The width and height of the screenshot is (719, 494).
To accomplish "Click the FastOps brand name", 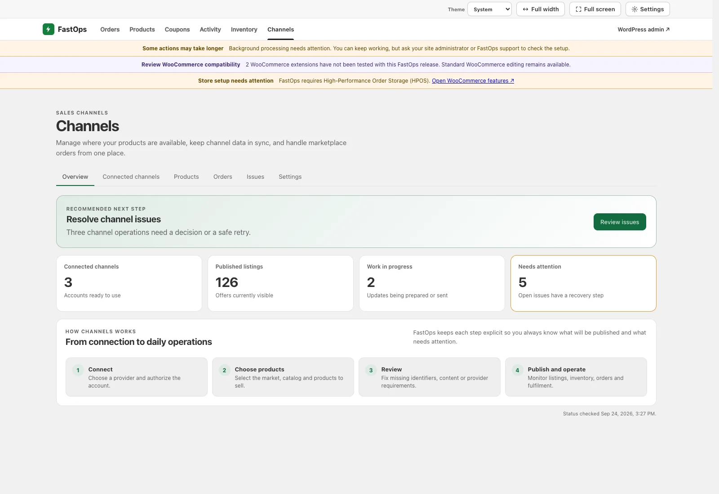I will [x=72, y=29].
